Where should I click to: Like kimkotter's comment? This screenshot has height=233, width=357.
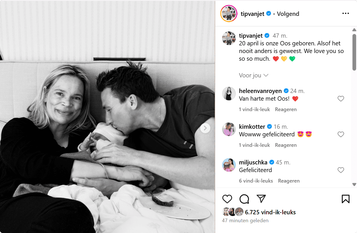pyautogui.click(x=341, y=134)
